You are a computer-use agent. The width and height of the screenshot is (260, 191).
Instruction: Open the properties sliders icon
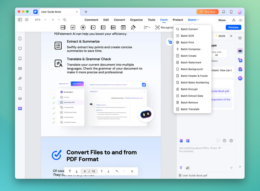click(240, 38)
